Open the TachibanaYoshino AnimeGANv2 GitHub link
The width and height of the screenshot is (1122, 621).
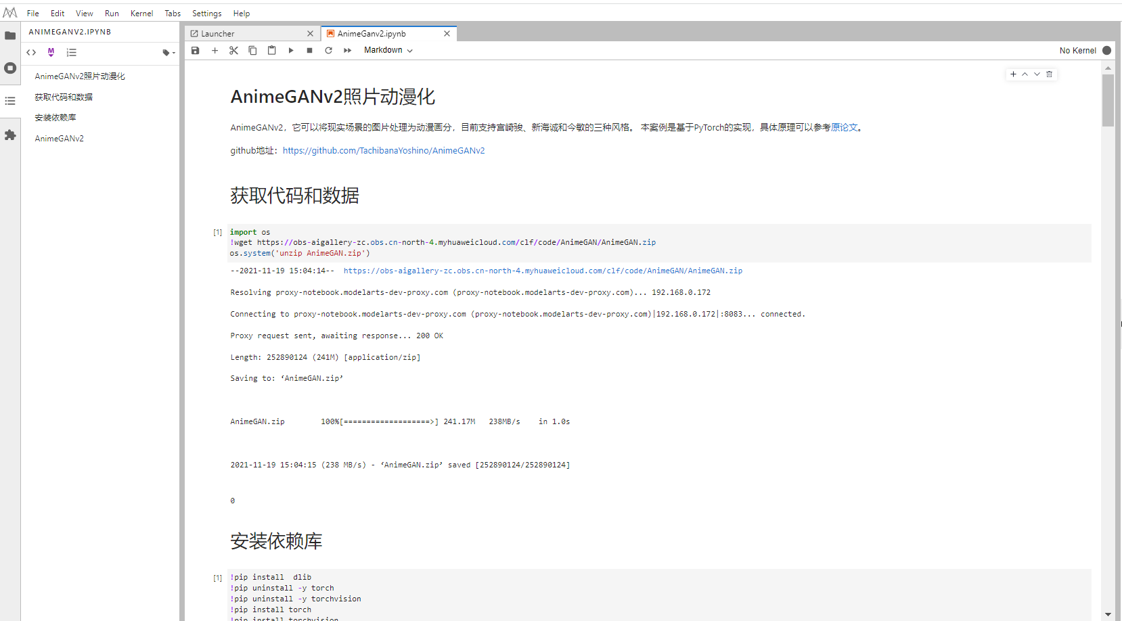(x=384, y=151)
